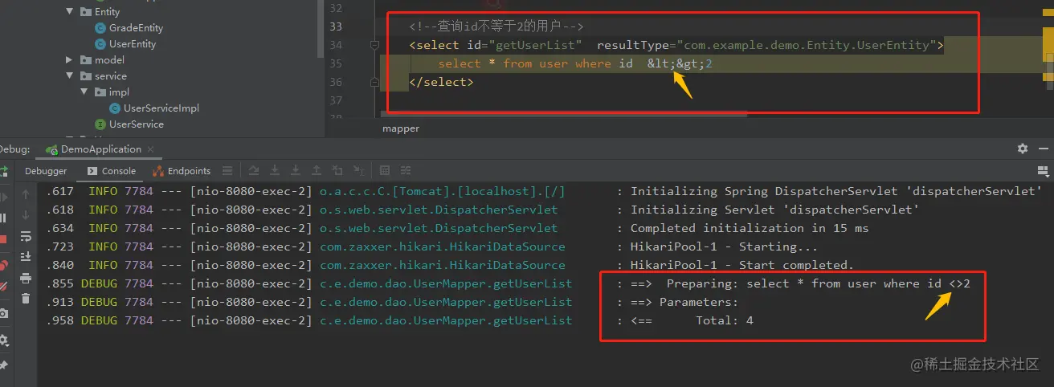This screenshot has height=387, width=1054.
Task: Collapse the Entity folder
Action: 70,12
